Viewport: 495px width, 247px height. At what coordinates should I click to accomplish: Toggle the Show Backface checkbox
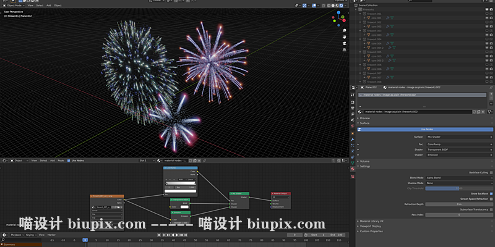(x=491, y=193)
